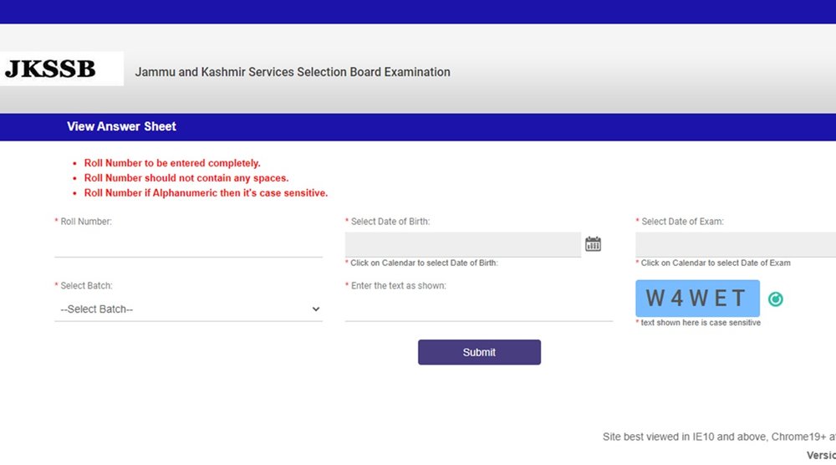This screenshot has height=465, width=836.
Task: Click the Date of Birth calendar hint text
Action: [423, 263]
